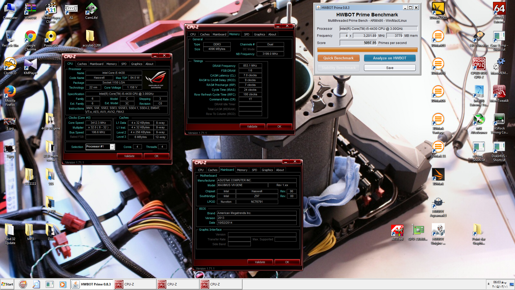This screenshot has height=290, width=515.
Task: Open ASRock Timing Configurator icon
Action: (x=499, y=123)
